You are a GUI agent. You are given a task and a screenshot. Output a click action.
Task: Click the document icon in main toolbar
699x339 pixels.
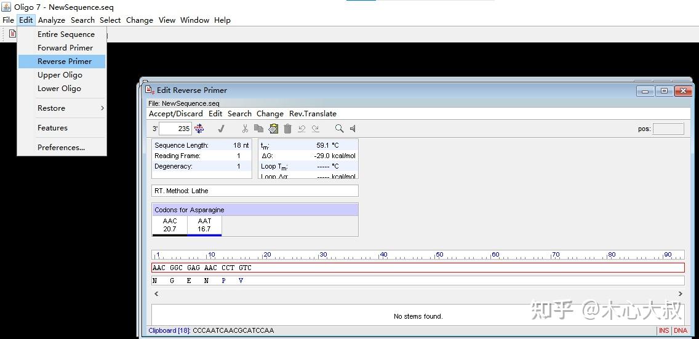click(x=12, y=34)
